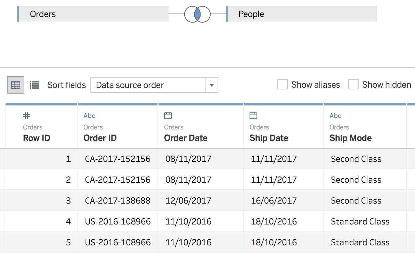Switch to metadata list view
This screenshot has height=253, width=415.
click(34, 85)
